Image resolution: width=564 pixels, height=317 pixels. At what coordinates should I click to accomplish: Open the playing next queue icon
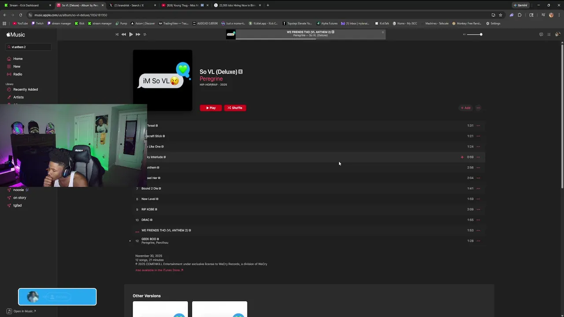[x=549, y=34]
